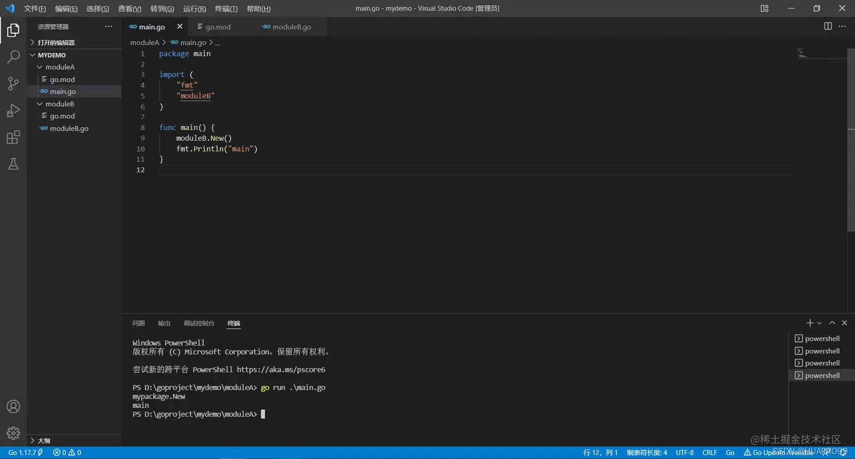The height and width of the screenshot is (459, 855).
Task: Select the second powershell terminal
Action: click(x=822, y=351)
